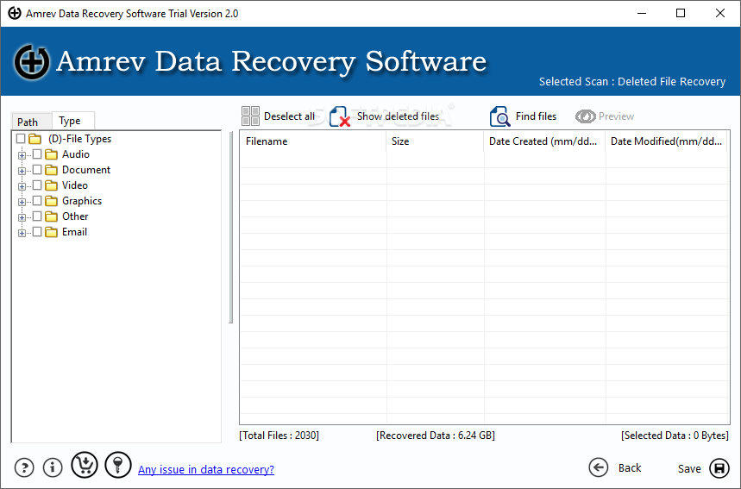Select the Other tree item label
741x489 pixels.
(75, 216)
